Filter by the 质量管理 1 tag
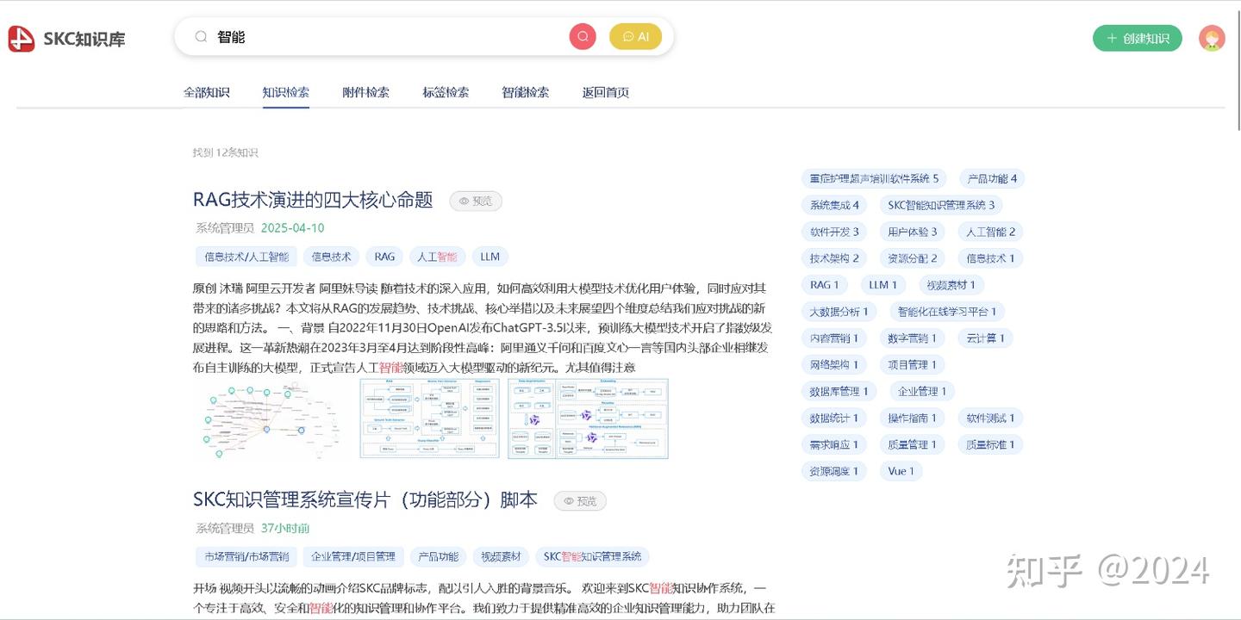 913,445
